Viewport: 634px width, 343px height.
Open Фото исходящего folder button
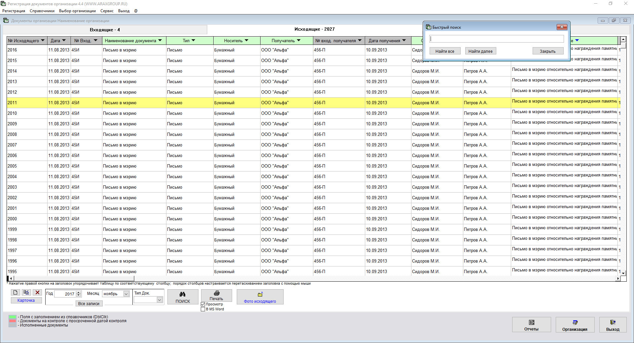point(260,297)
